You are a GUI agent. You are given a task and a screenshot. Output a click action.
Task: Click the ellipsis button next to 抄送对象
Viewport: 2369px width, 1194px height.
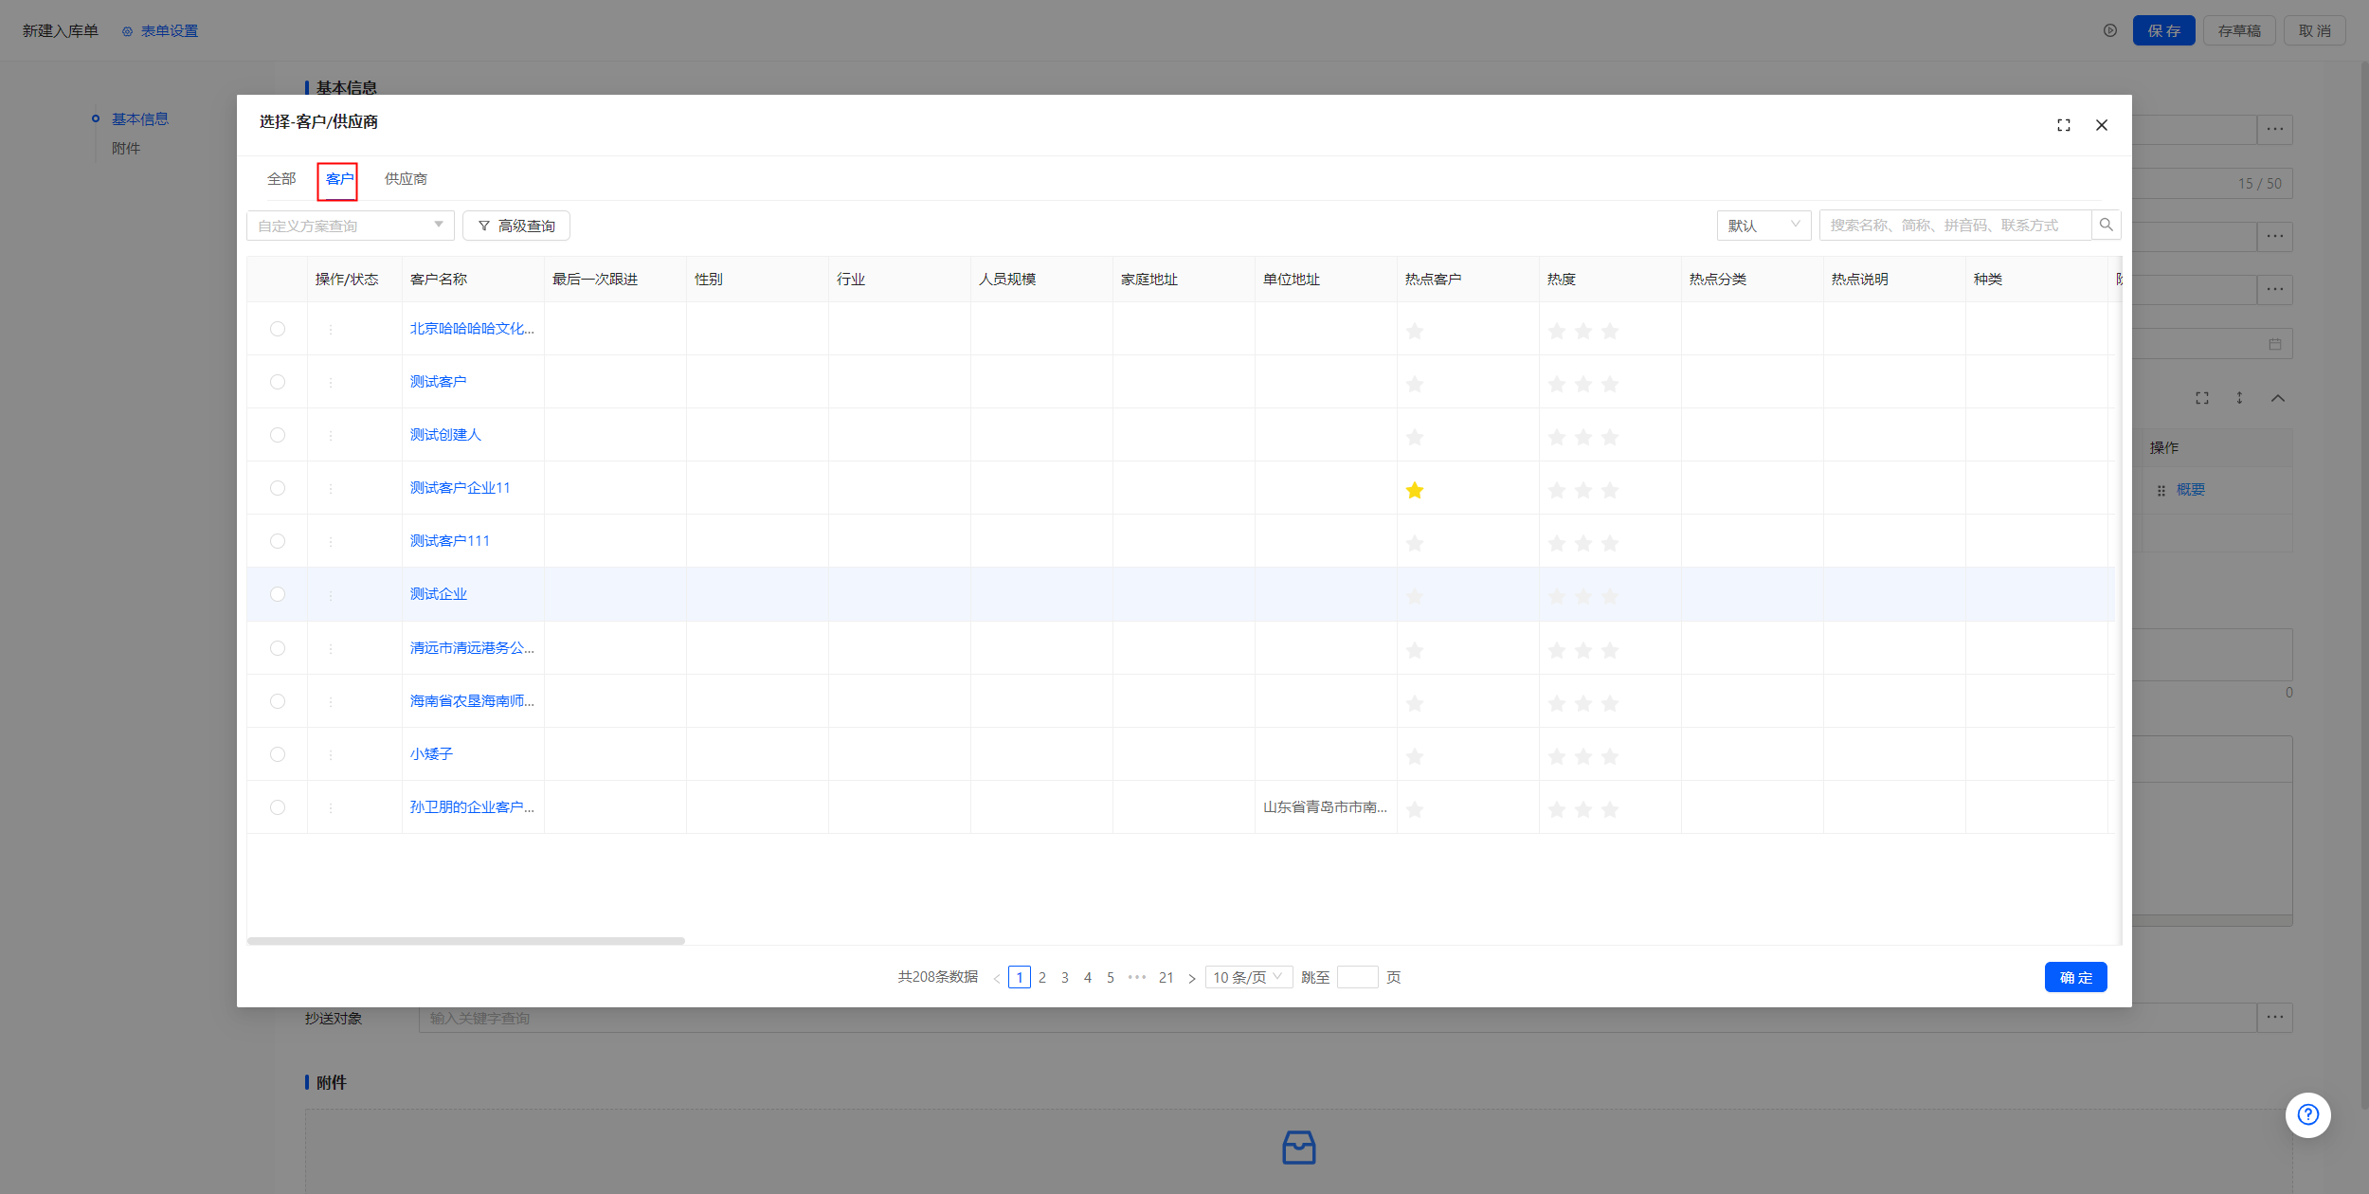point(2274,1018)
